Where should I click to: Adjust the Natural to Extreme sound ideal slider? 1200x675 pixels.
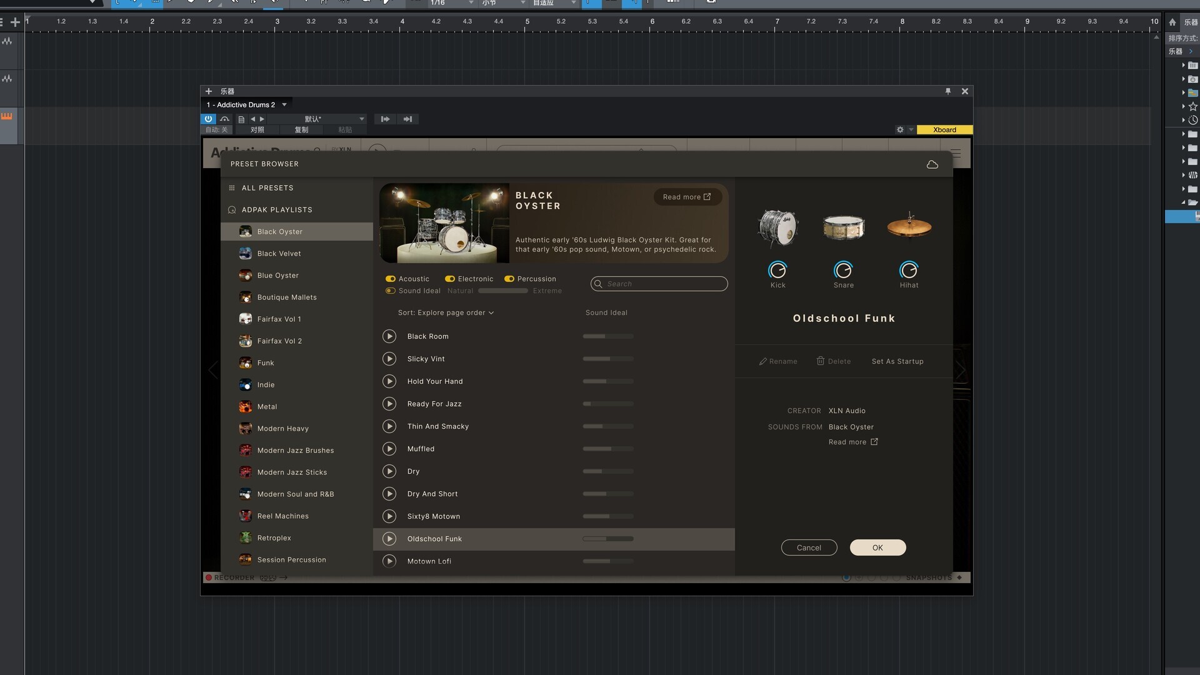[503, 291]
